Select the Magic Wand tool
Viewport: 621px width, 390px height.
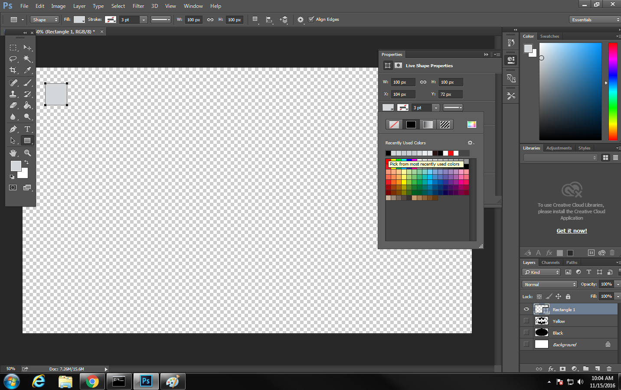point(27,59)
